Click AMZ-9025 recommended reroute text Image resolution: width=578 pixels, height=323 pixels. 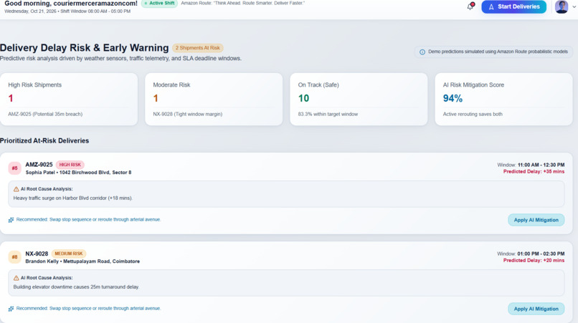coord(88,219)
